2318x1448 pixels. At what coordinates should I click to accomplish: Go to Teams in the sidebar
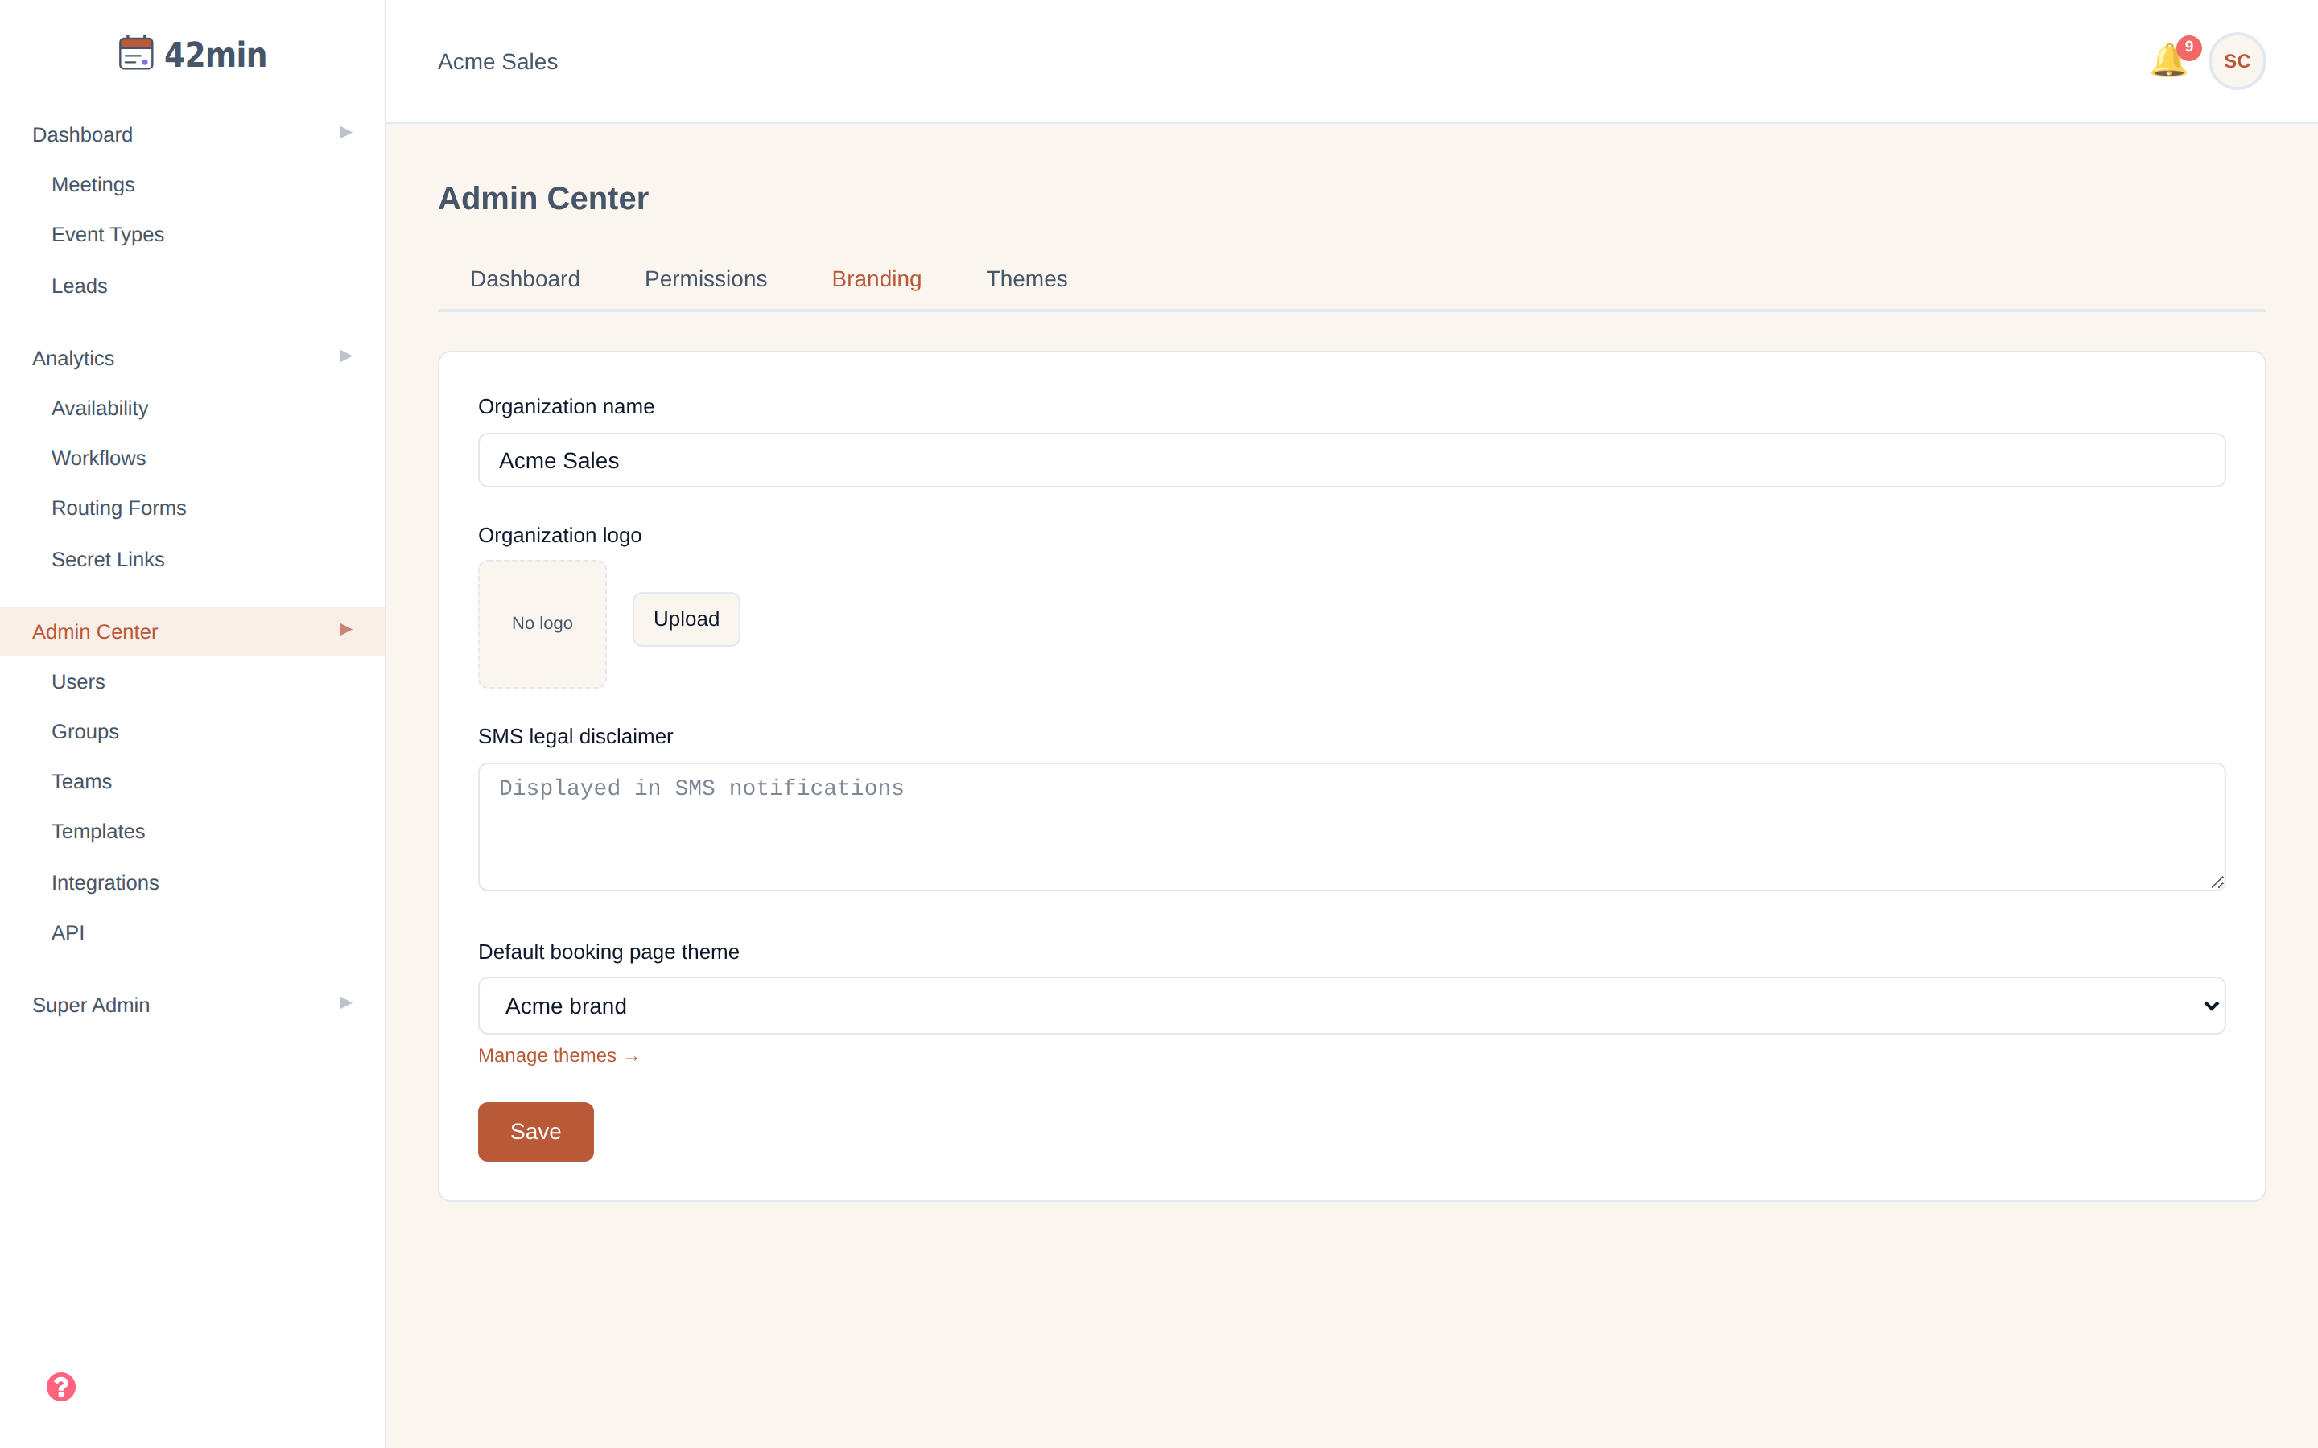pyautogui.click(x=81, y=781)
